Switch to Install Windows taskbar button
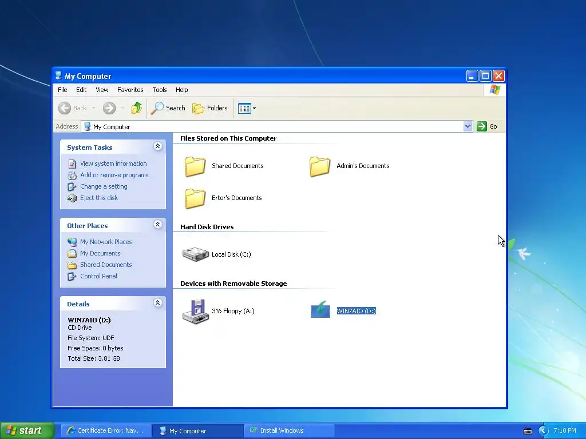This screenshot has width=586, height=439. (289, 431)
